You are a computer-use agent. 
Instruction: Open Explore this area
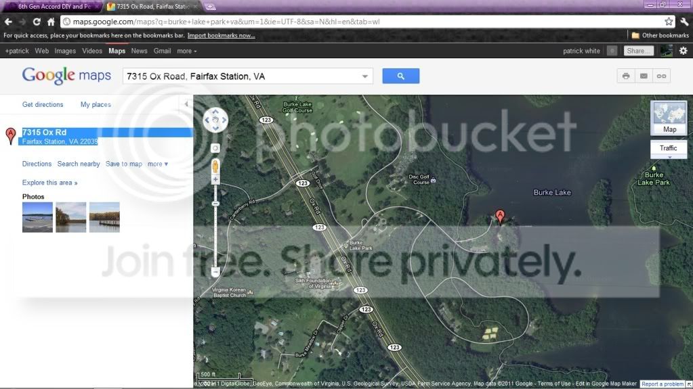(x=49, y=183)
